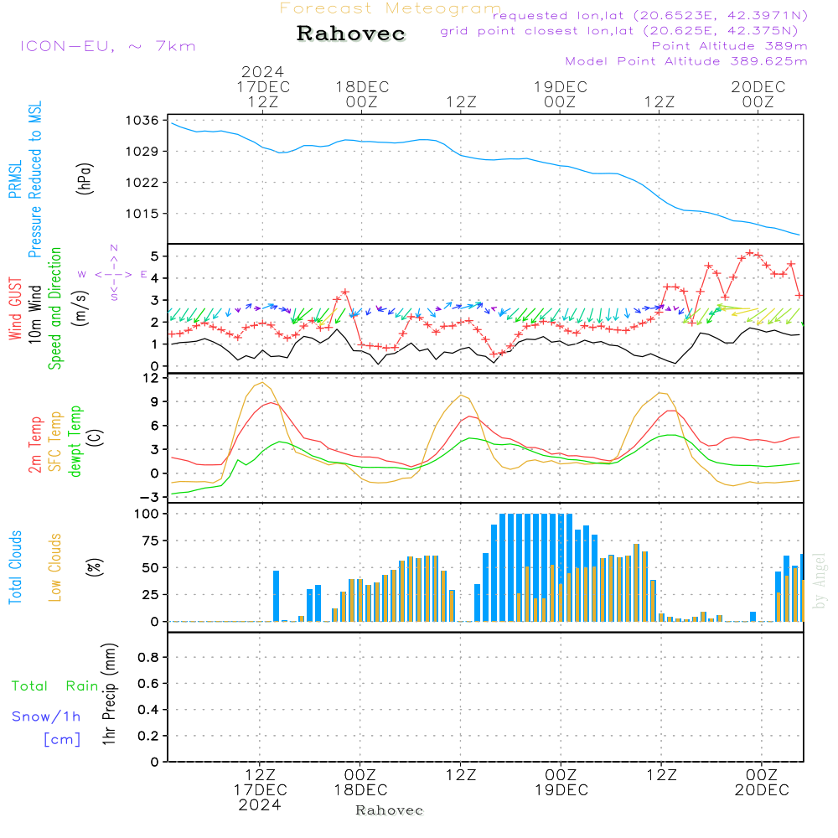Click the '(m/s)' wind unit label
This screenshot has height=838, width=838.
tap(80, 308)
